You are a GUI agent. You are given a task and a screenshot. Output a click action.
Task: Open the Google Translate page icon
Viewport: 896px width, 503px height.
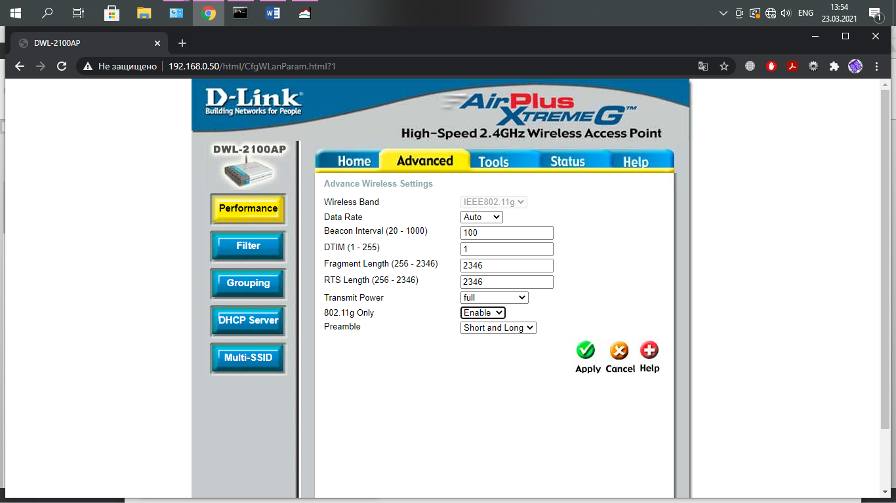coord(703,66)
